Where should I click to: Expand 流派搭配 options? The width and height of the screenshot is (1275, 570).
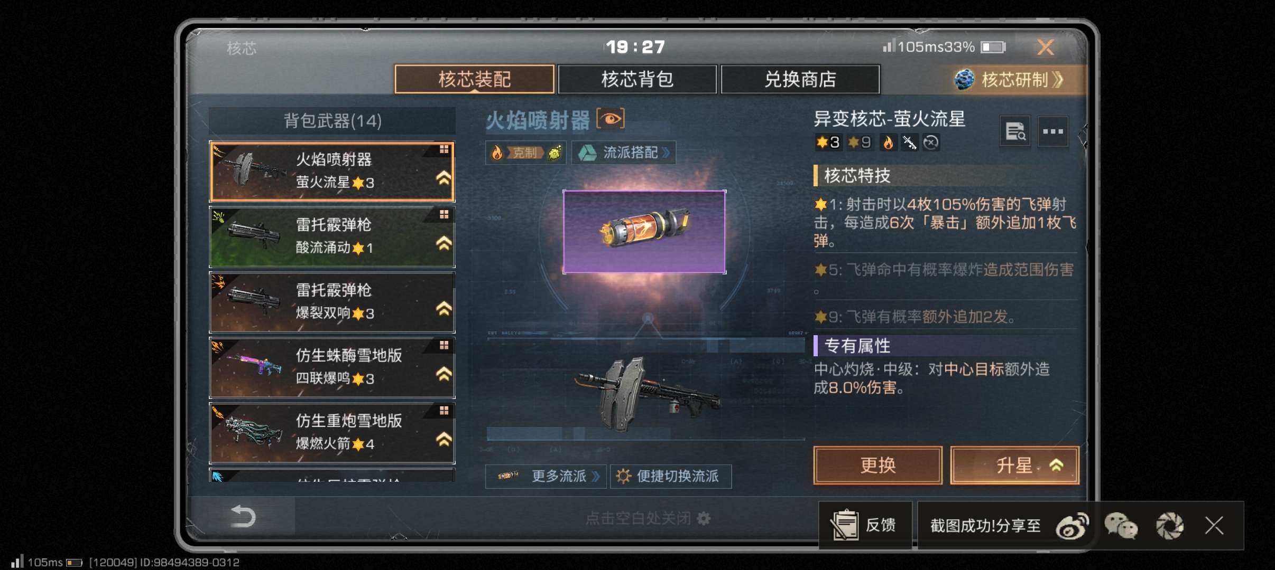click(x=624, y=153)
